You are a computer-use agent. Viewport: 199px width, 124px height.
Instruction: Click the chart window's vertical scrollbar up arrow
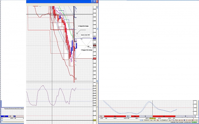point(97,8)
